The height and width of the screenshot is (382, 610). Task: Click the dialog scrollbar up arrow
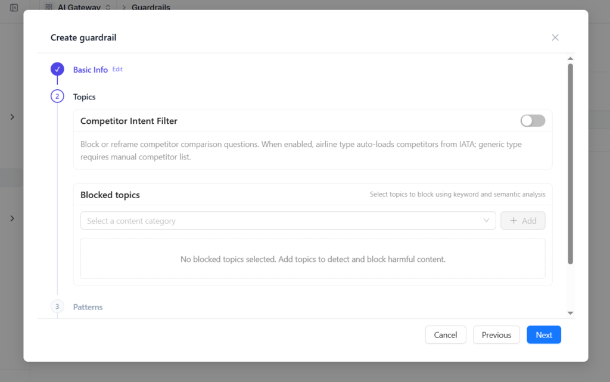tap(570, 58)
